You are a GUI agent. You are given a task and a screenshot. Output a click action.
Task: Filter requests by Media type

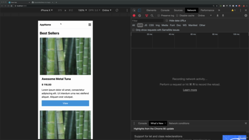click(x=165, y=25)
